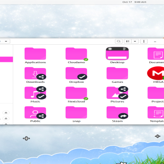The height and width of the screenshot is (164, 164).
Task: Click the "Downloads" folder label
Action: [x=35, y=82]
